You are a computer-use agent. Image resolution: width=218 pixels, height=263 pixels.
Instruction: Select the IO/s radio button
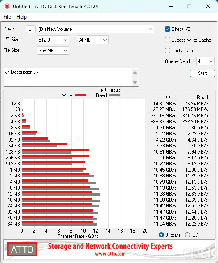pyautogui.click(x=187, y=235)
